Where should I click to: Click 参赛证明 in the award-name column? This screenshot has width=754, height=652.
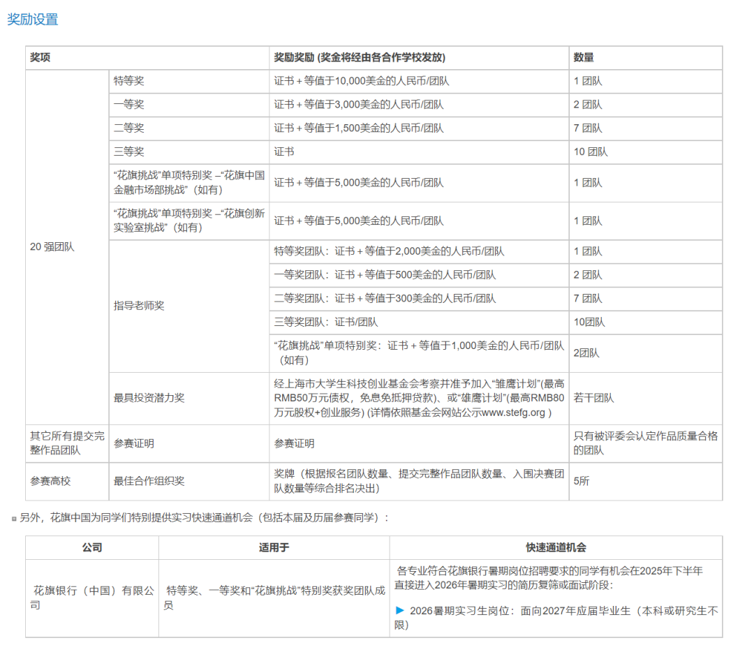click(133, 443)
